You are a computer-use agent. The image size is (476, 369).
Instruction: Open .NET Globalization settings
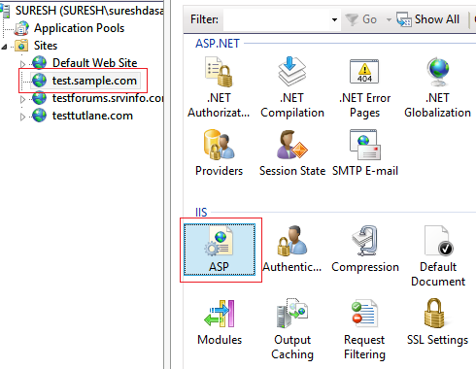[437, 87]
